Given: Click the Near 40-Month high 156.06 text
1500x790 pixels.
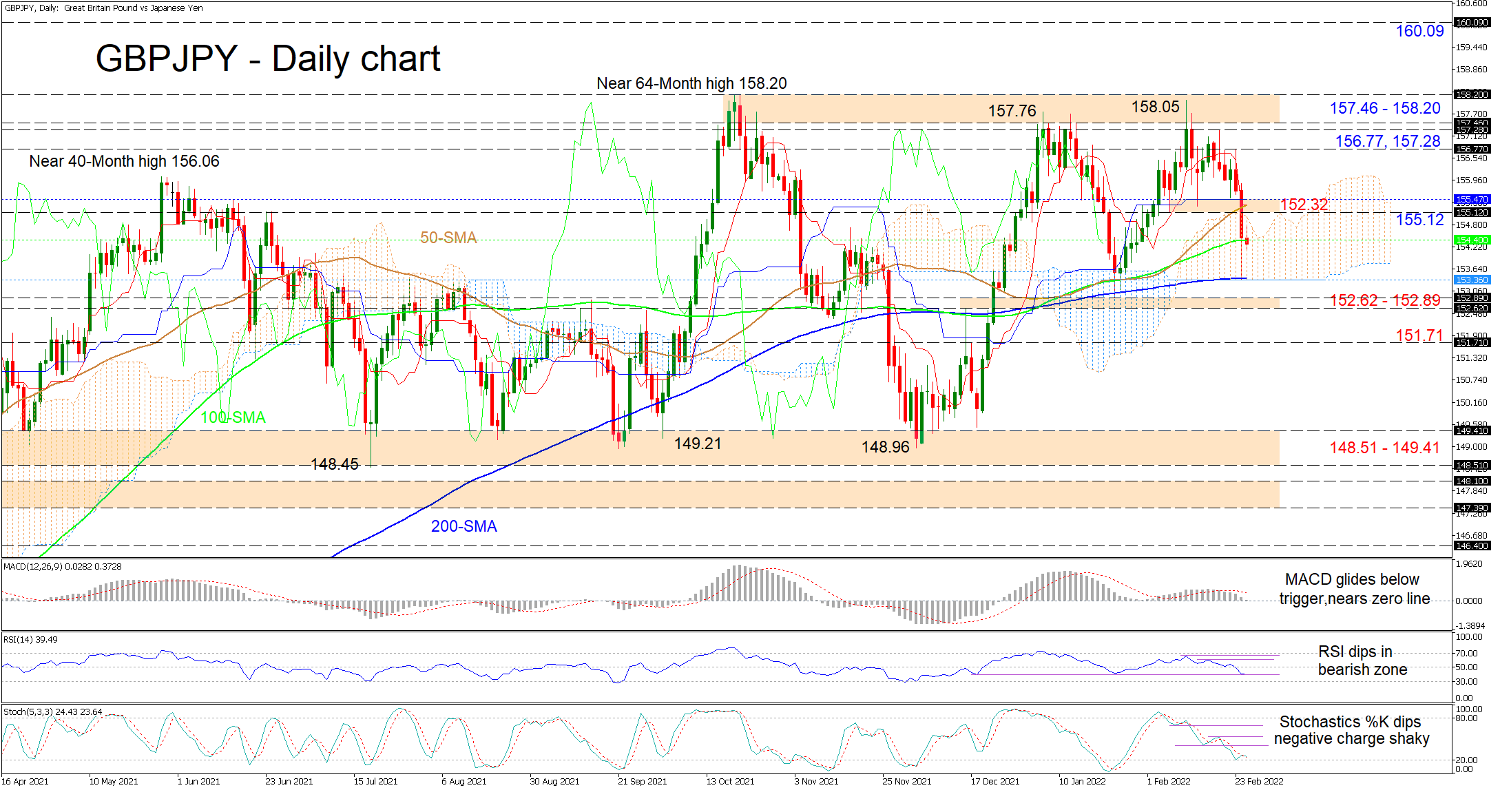Looking at the screenshot, I should click(124, 161).
